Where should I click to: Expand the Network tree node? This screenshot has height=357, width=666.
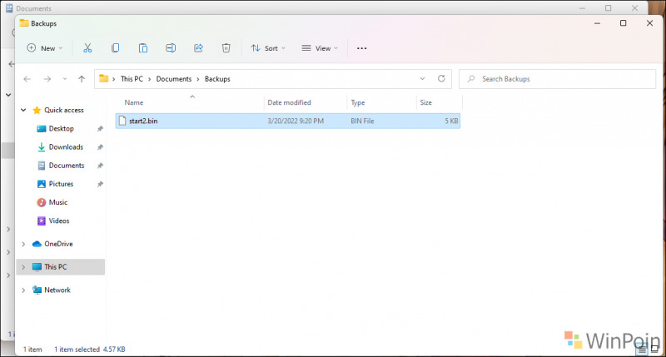(x=23, y=290)
